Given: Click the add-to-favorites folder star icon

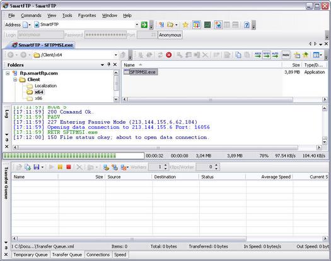Looking at the screenshot, I should point(305,55).
